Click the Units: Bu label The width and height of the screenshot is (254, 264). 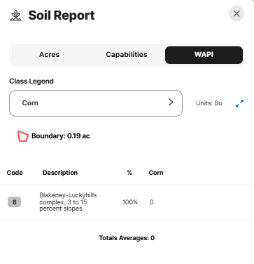click(209, 103)
